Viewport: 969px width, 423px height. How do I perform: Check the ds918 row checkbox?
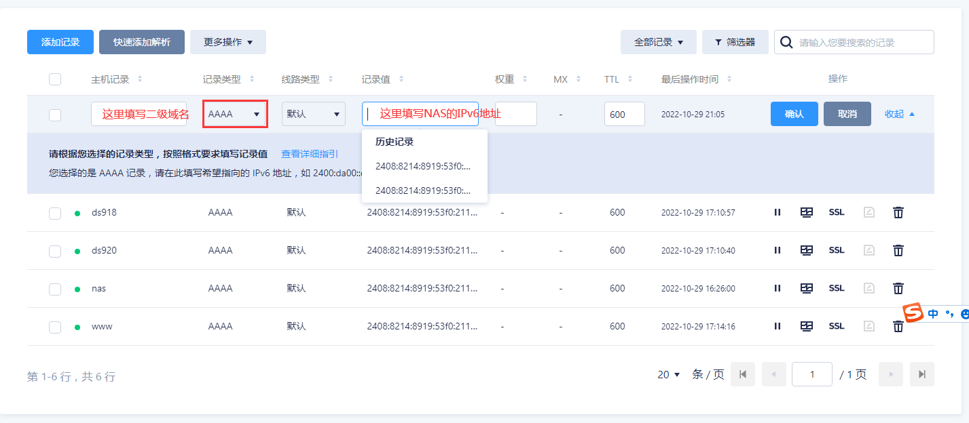point(55,214)
